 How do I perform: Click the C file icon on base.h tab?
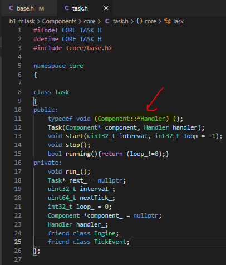11,8
